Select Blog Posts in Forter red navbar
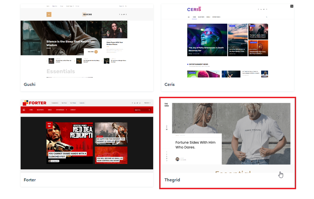Image resolution: width=314 pixels, height=199 pixels. pos(40,110)
